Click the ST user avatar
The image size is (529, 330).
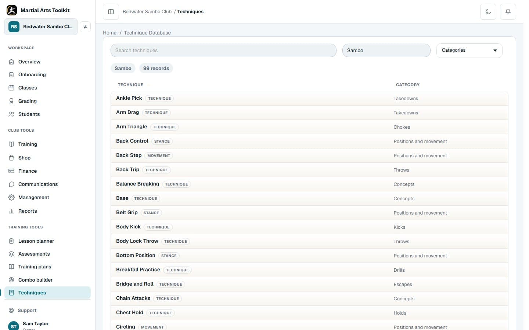point(14,326)
